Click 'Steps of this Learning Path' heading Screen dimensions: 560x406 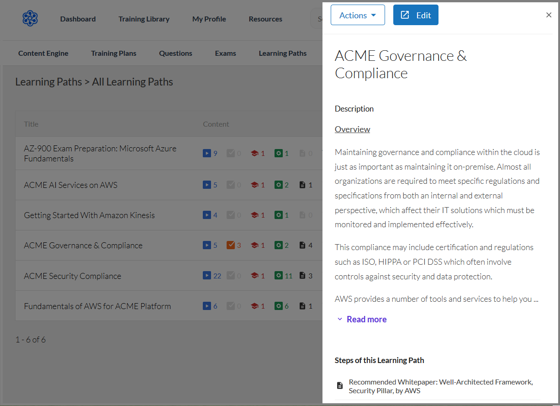pyautogui.click(x=380, y=360)
